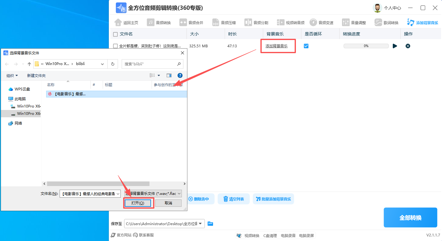This screenshot has width=442, height=241.
Task: Select 此电脑 in the dialog sidebar
Action: [x=20, y=98]
